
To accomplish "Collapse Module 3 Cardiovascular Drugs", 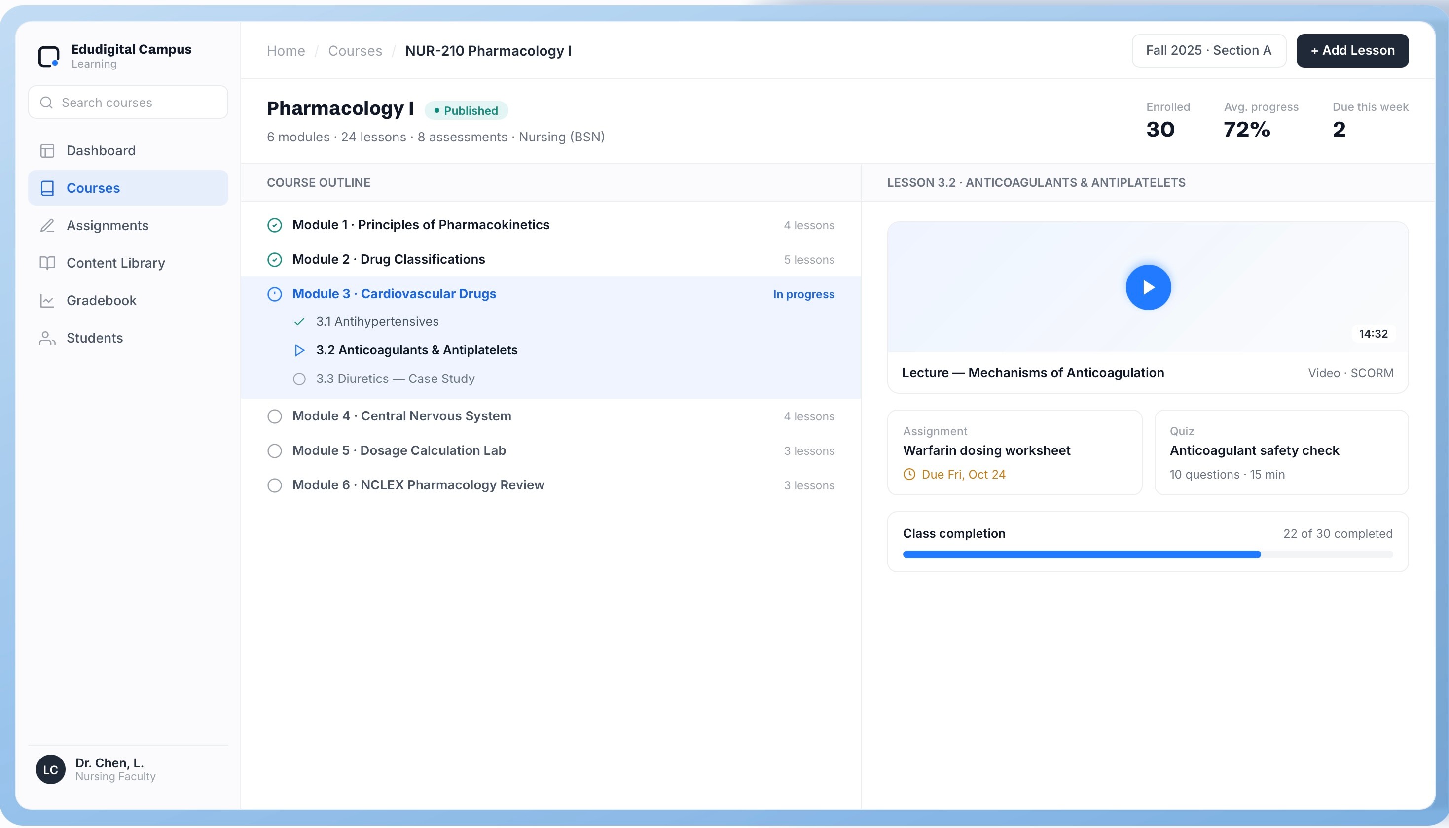I will pos(551,294).
